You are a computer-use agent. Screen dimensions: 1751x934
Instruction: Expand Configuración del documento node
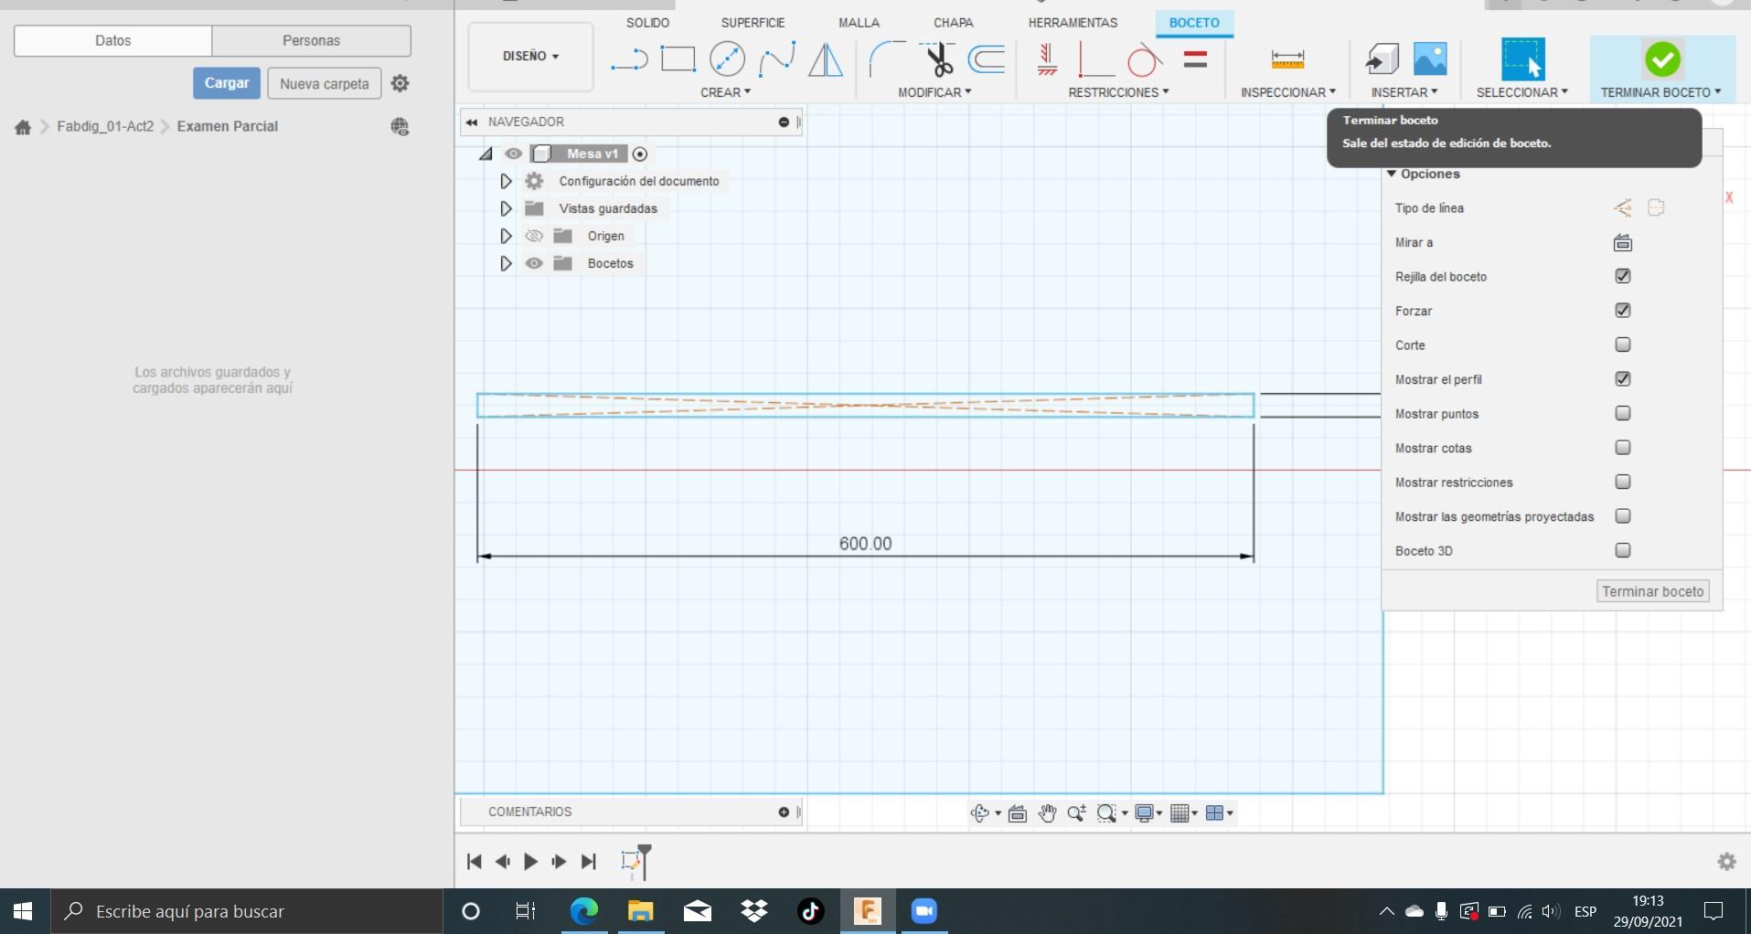pyautogui.click(x=506, y=181)
